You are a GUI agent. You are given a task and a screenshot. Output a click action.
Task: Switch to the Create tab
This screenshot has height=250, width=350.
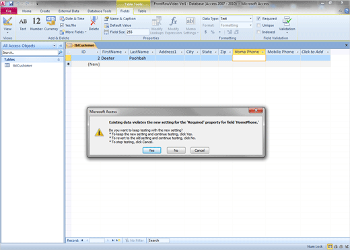pyautogui.click(x=45, y=11)
